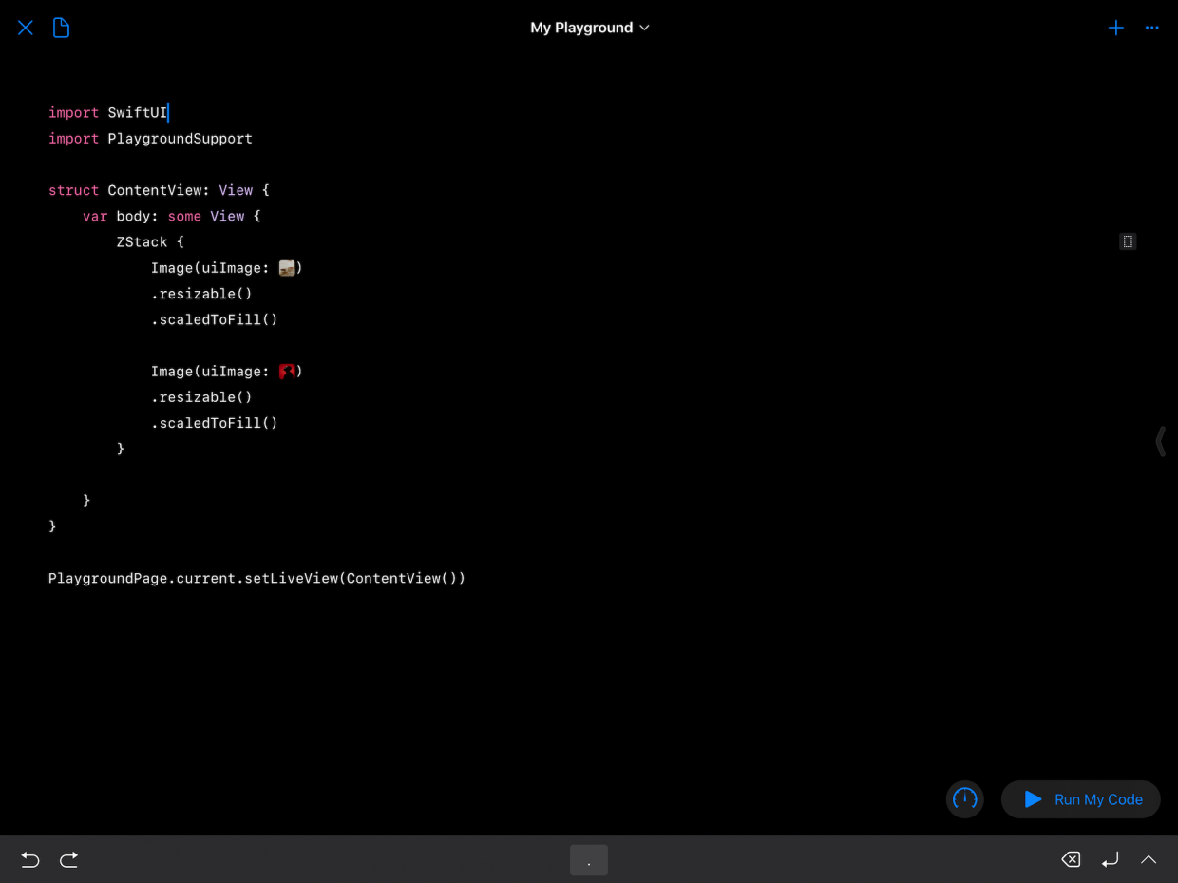The width and height of the screenshot is (1178, 883).
Task: Tap the first image literal in Image(uiImage:)
Action: pos(287,267)
